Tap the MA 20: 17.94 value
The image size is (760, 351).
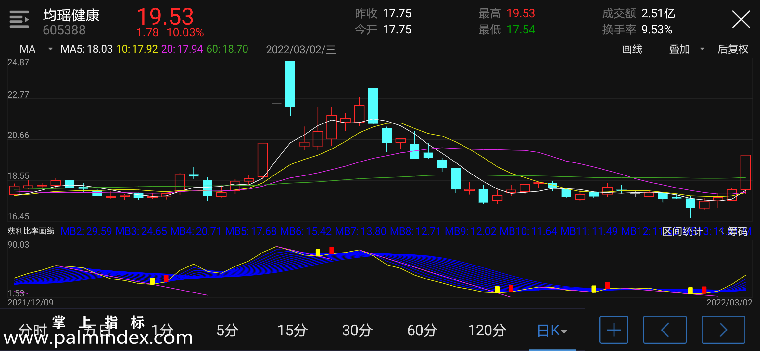click(182, 49)
